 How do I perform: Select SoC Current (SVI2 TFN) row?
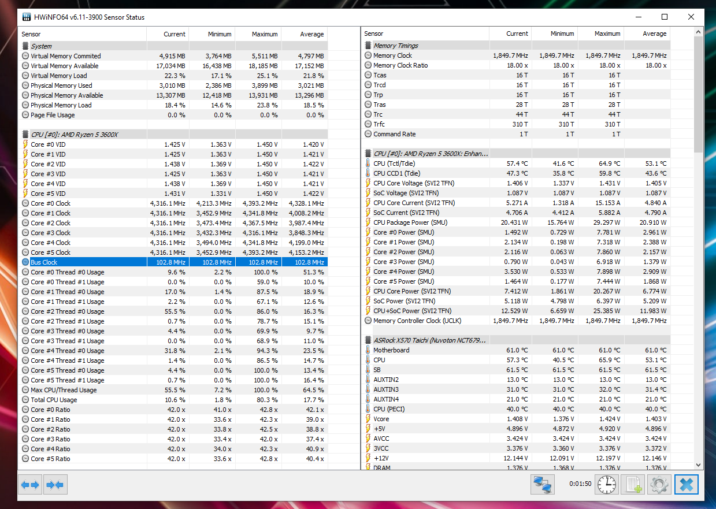tap(516, 213)
